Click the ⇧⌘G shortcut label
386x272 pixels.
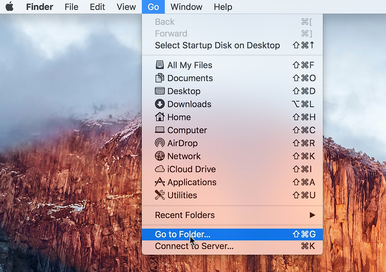[304, 234]
